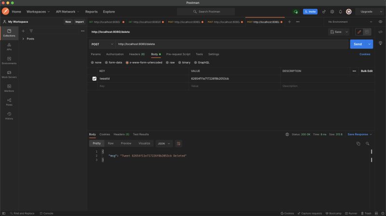Click the table three-dot column options
This screenshot has width=386, height=216.
[354, 71]
